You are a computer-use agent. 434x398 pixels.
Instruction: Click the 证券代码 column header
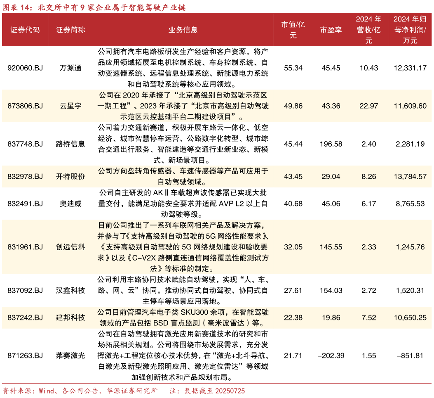click(25, 30)
